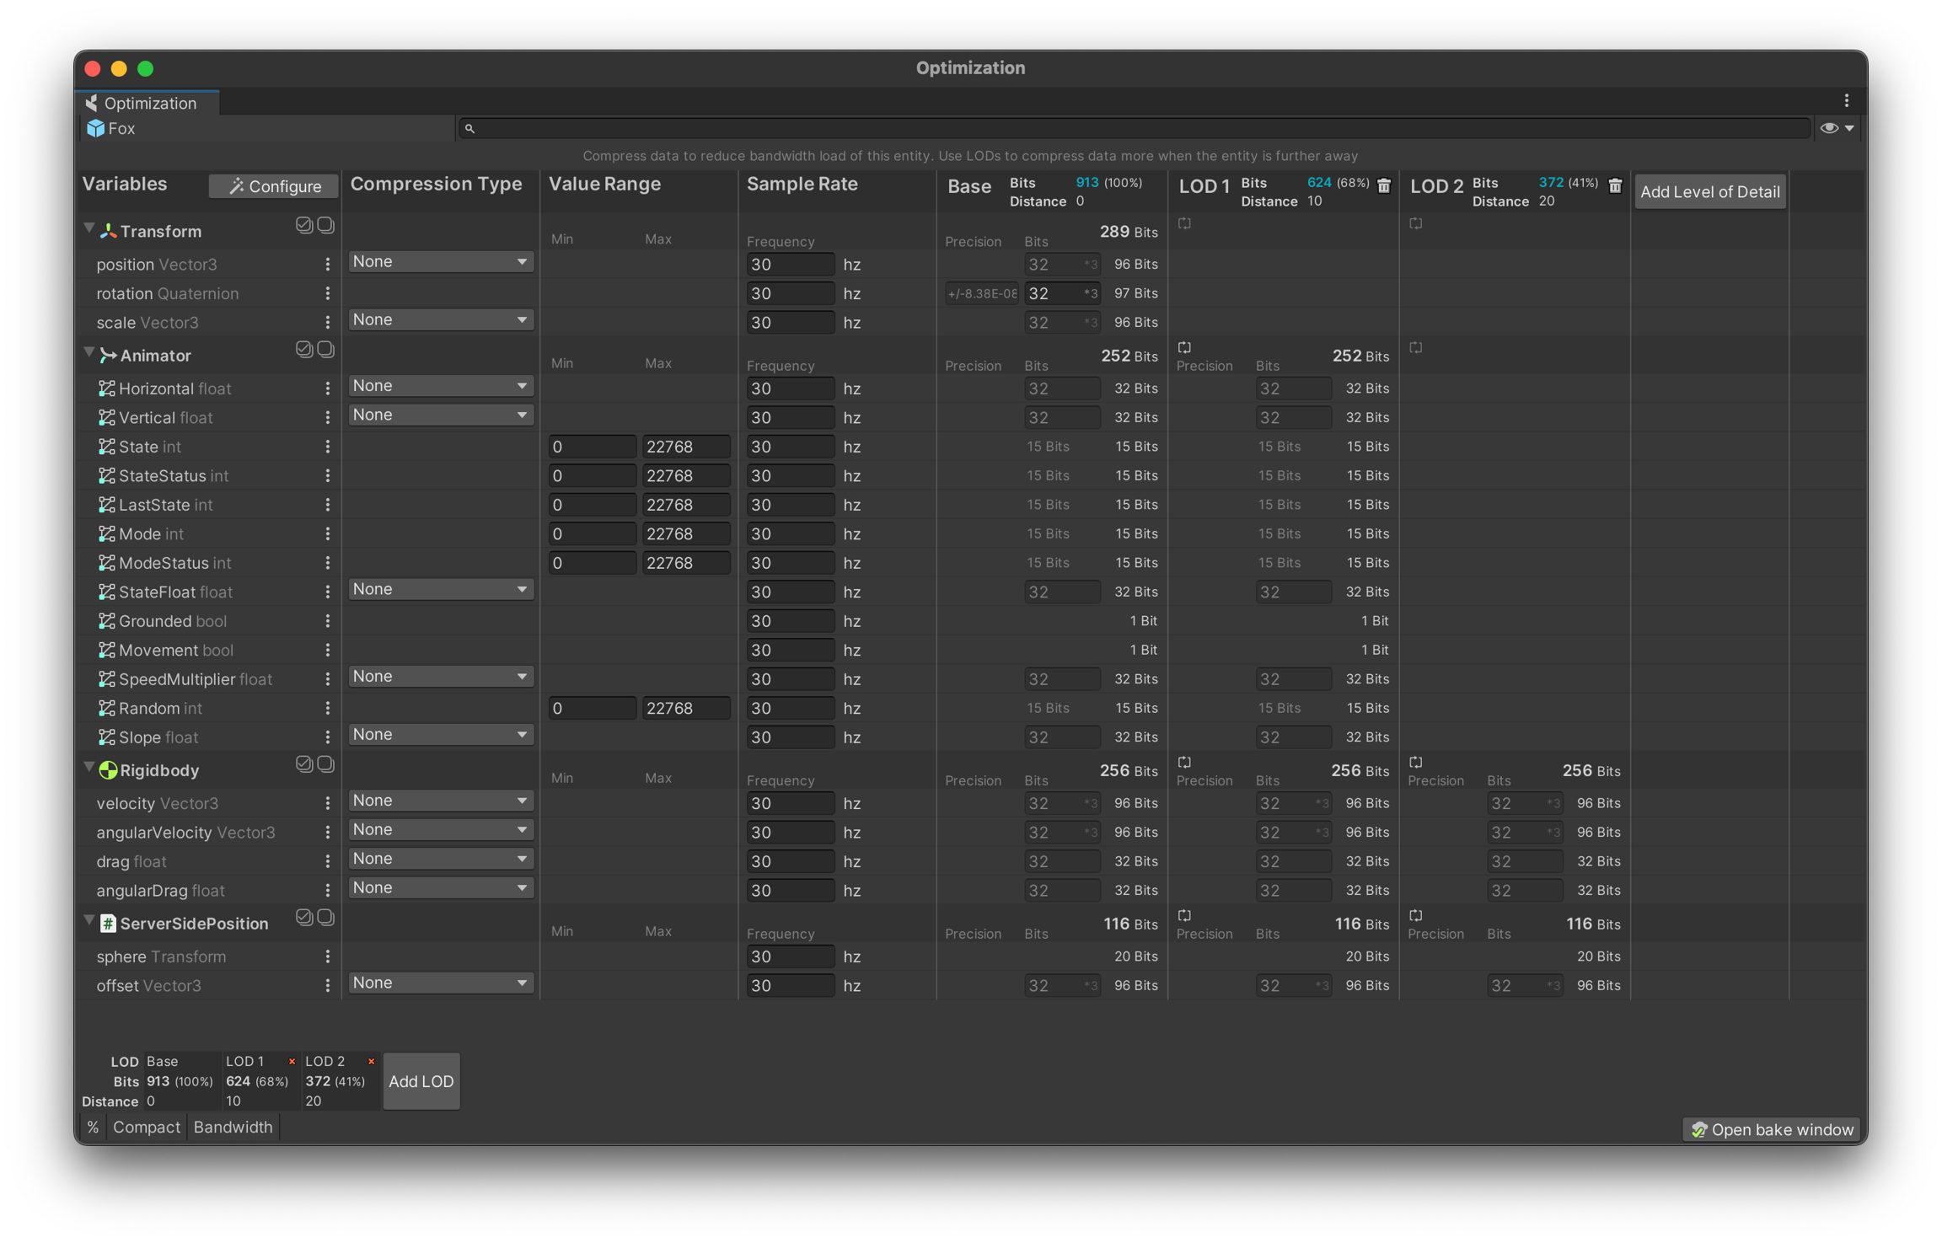This screenshot has width=1942, height=1243.
Task: Toggle the Rigidbody copy icon under LOD 2
Action: tap(1416, 763)
